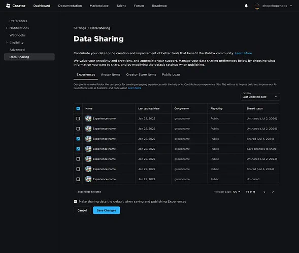This screenshot has height=253, width=299.
Task: Toggle the select-all checkbox in table header
Action: pyautogui.click(x=78, y=108)
